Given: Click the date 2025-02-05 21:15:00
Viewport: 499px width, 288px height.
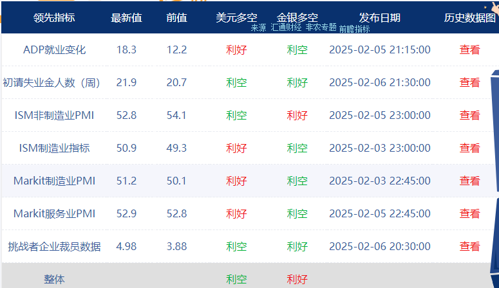Looking at the screenshot, I should pyautogui.click(x=380, y=50).
